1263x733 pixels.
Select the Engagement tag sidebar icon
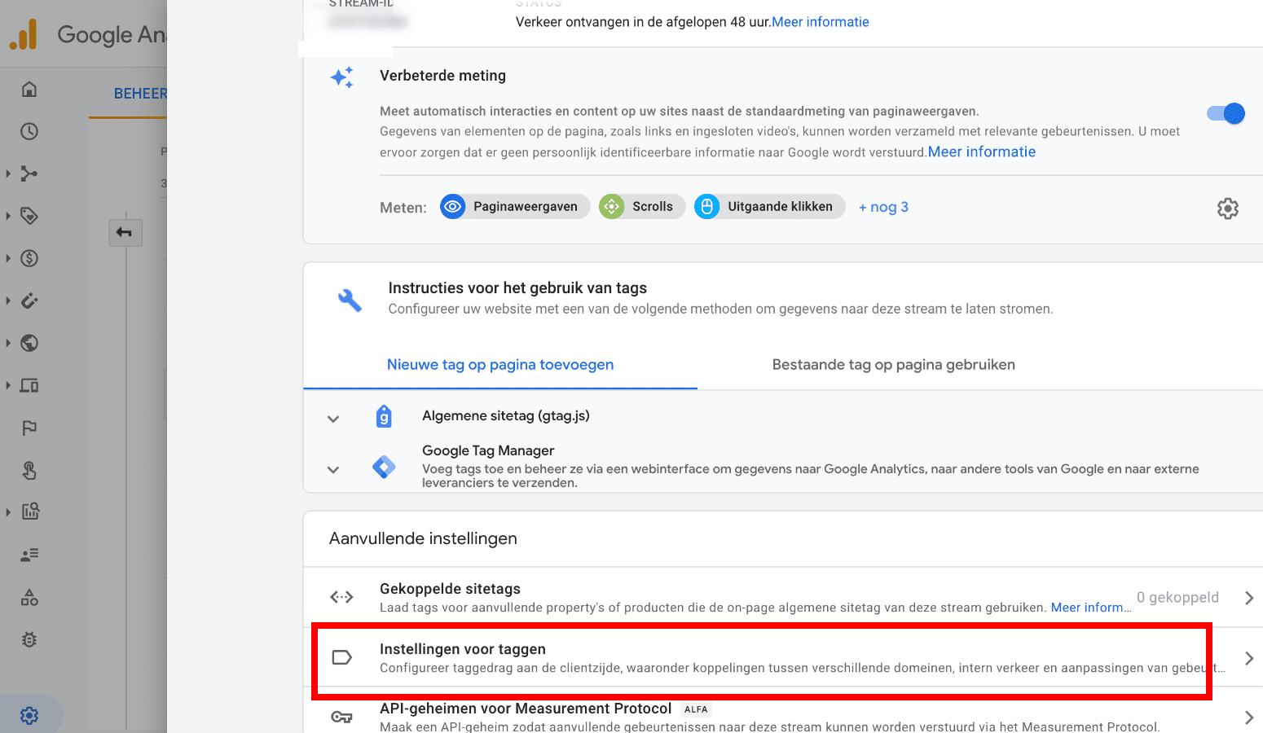click(29, 216)
